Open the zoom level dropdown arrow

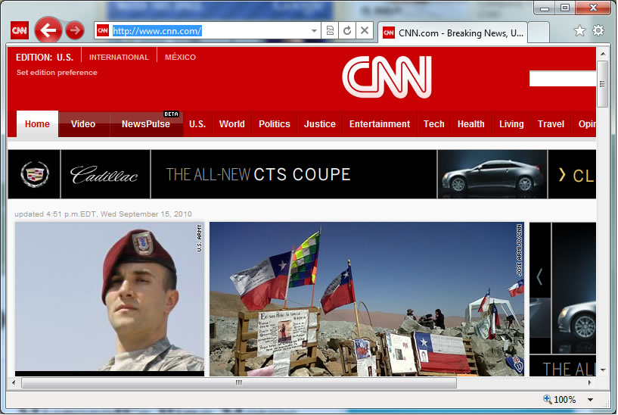(590, 400)
